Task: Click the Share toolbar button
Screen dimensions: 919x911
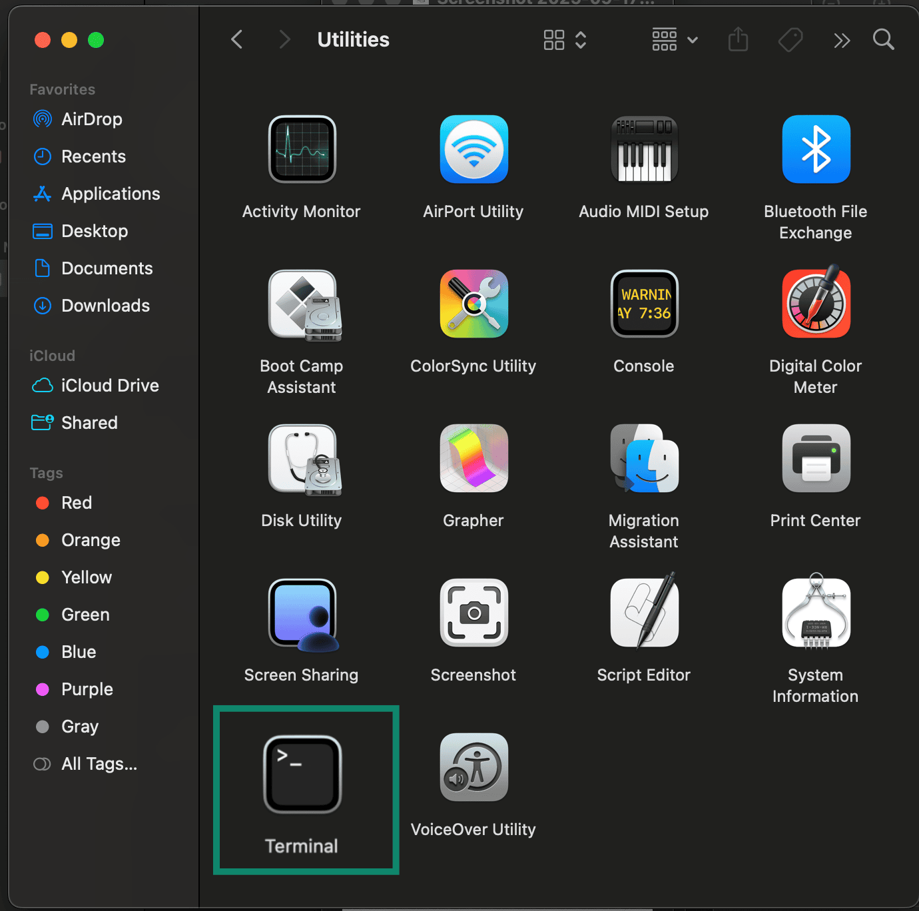Action: pyautogui.click(x=738, y=40)
